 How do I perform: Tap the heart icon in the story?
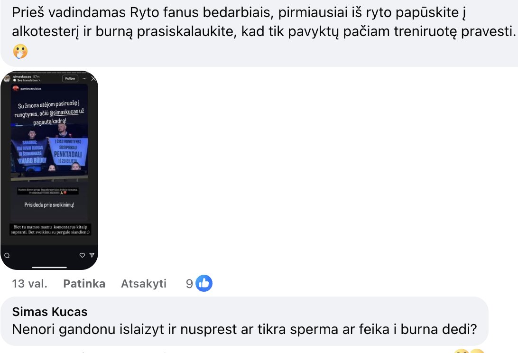(82, 255)
